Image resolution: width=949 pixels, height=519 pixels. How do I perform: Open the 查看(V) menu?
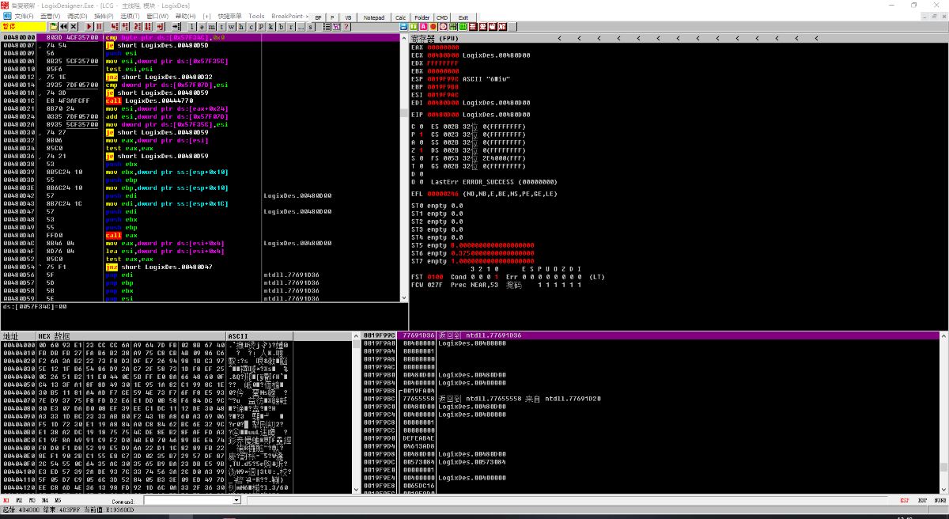coord(50,16)
